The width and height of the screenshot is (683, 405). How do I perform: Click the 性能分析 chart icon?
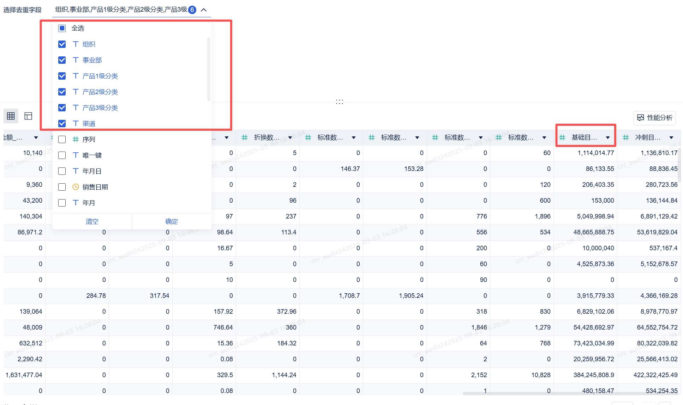point(641,118)
